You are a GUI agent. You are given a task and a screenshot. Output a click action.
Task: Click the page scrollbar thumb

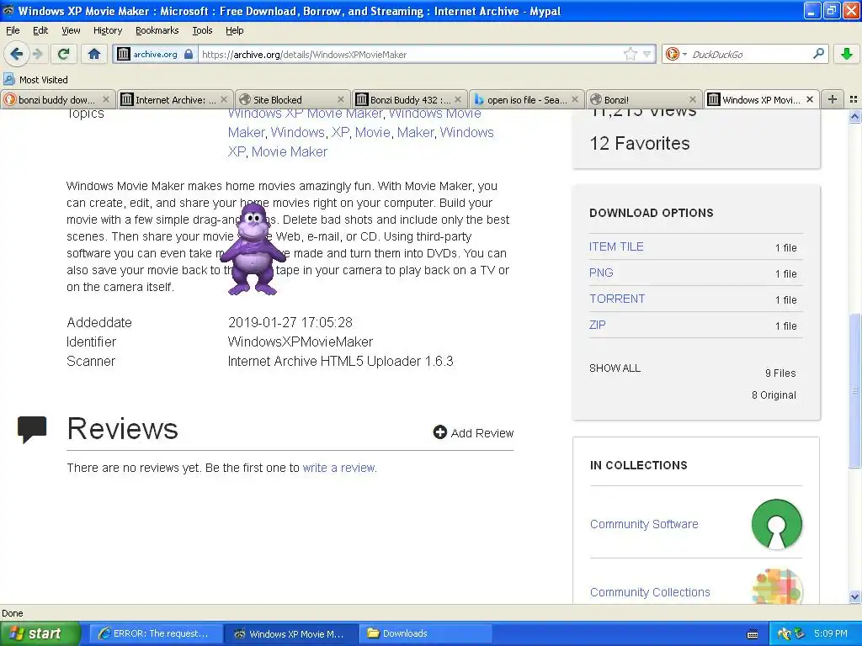[854, 390]
